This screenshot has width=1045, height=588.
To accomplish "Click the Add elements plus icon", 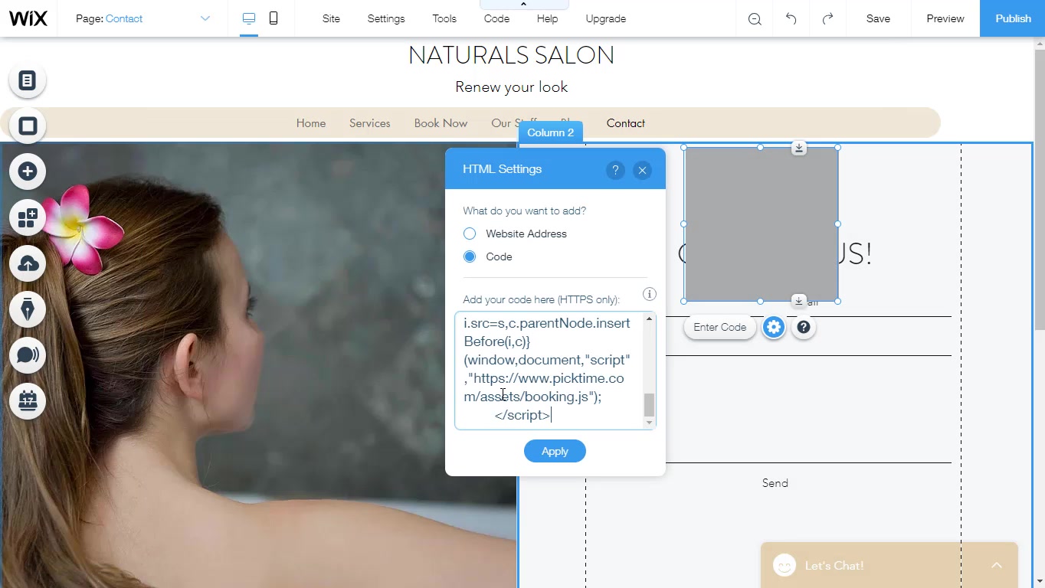I will point(28,171).
